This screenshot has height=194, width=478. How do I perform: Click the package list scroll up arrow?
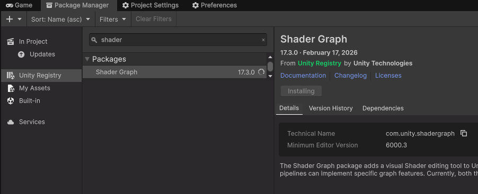(x=270, y=57)
